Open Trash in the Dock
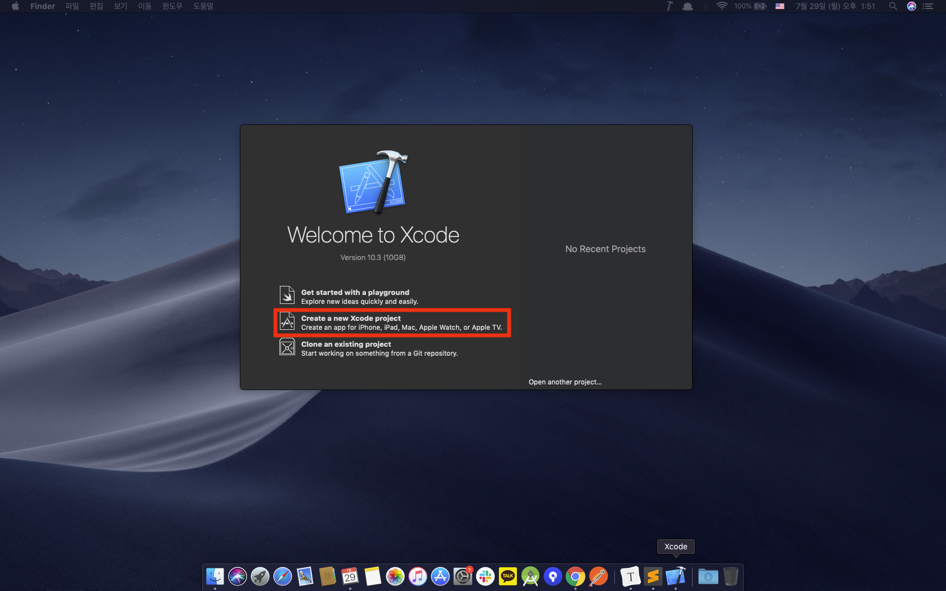Screen dimensions: 946x591 click(731, 576)
